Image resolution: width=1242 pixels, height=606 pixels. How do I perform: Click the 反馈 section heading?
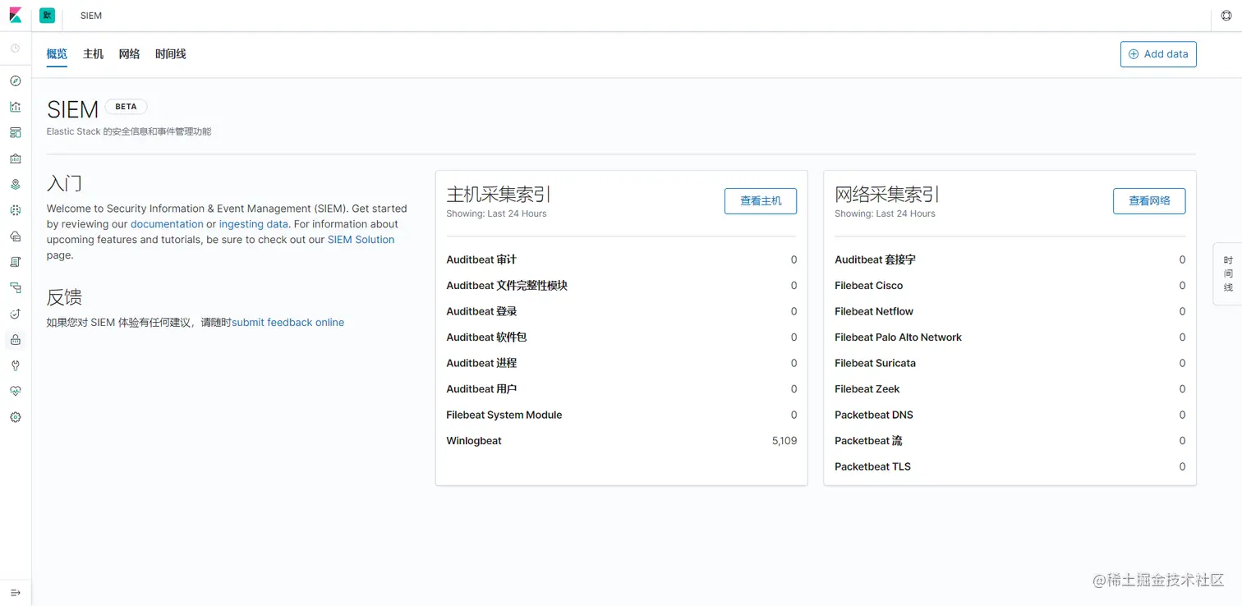click(64, 297)
